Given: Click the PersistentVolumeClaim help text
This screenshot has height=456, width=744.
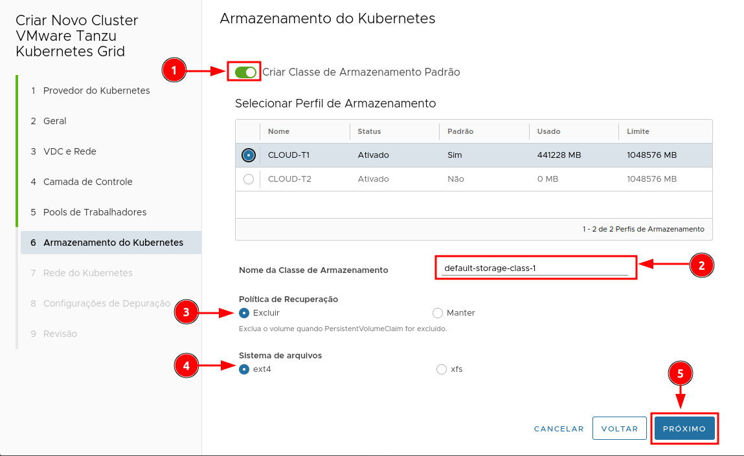Looking at the screenshot, I should tap(343, 329).
